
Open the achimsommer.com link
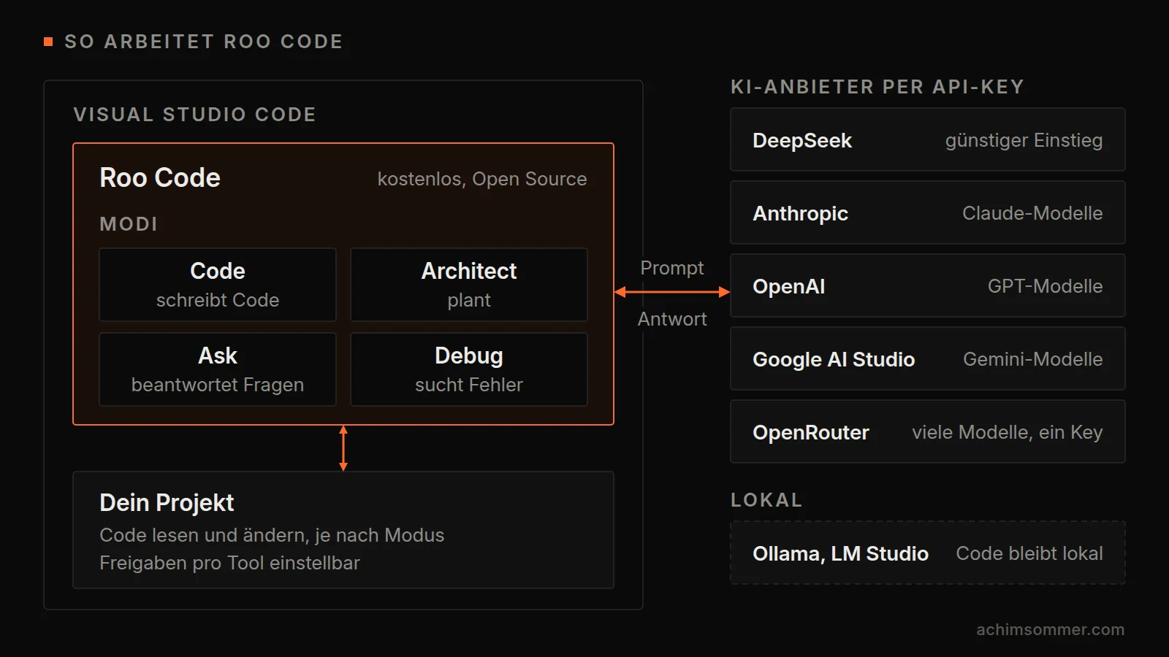coord(1051,629)
